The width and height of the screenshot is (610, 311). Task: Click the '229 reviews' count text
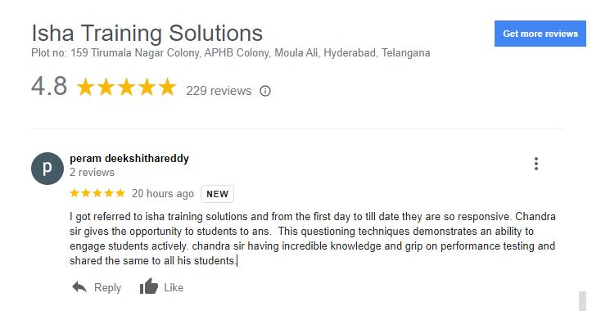pyautogui.click(x=219, y=91)
